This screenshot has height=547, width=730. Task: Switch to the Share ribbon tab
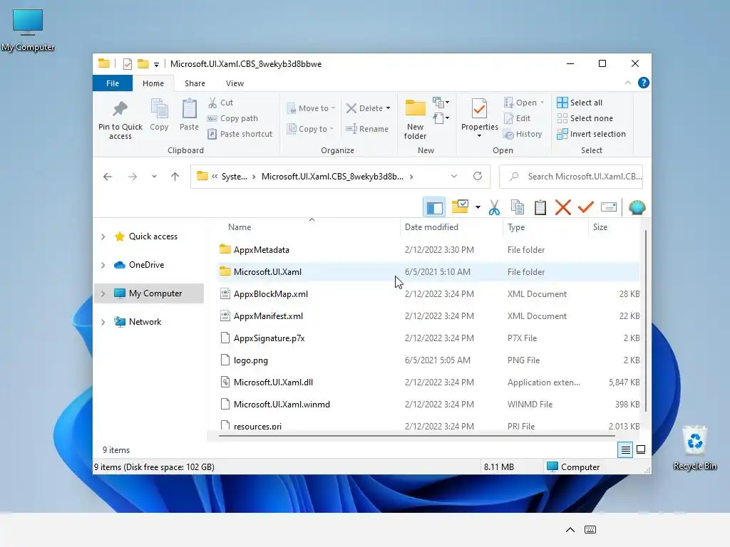click(195, 83)
